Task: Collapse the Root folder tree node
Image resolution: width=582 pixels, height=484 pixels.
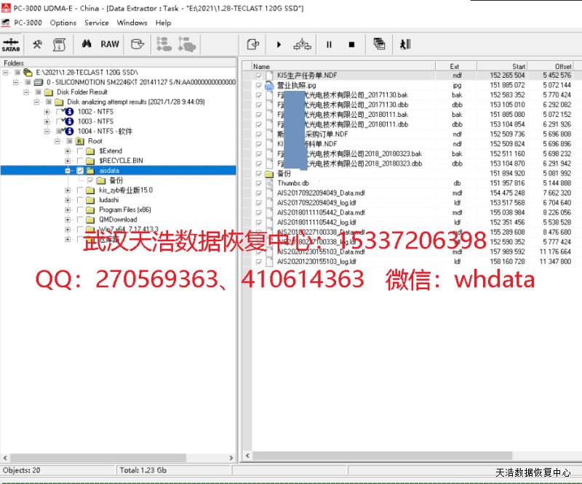Action: tap(57, 141)
